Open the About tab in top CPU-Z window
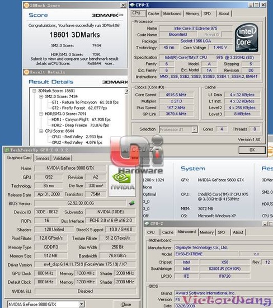Viewport: 273px width, 308px height. (x=224, y=13)
